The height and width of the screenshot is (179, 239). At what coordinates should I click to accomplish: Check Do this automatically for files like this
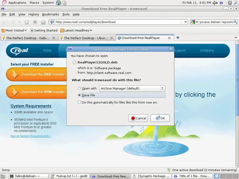coord(79,102)
